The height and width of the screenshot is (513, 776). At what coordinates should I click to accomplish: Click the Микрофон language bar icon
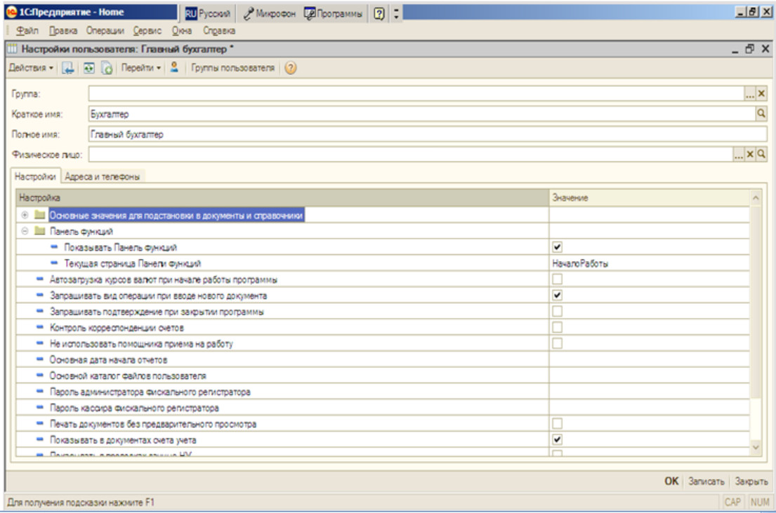[270, 13]
